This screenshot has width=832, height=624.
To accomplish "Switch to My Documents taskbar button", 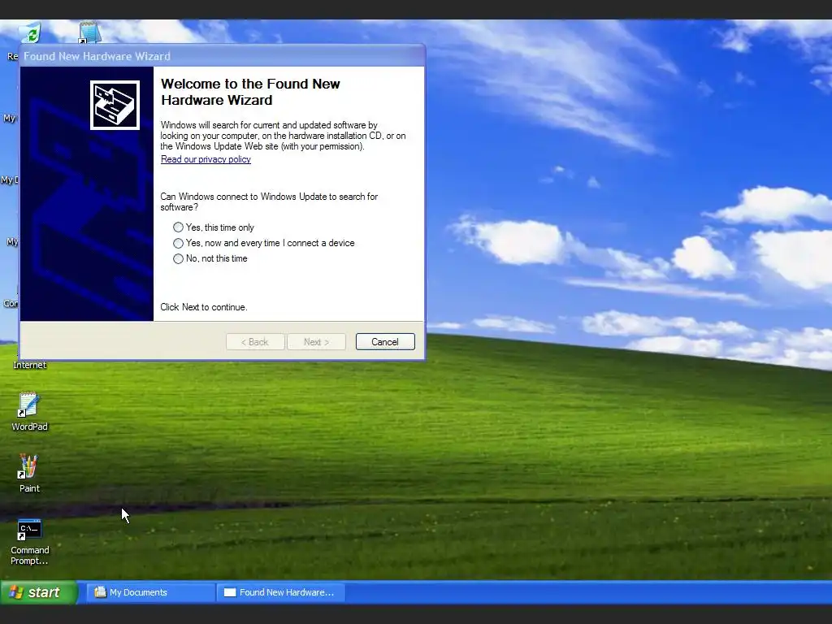I will coord(150,592).
